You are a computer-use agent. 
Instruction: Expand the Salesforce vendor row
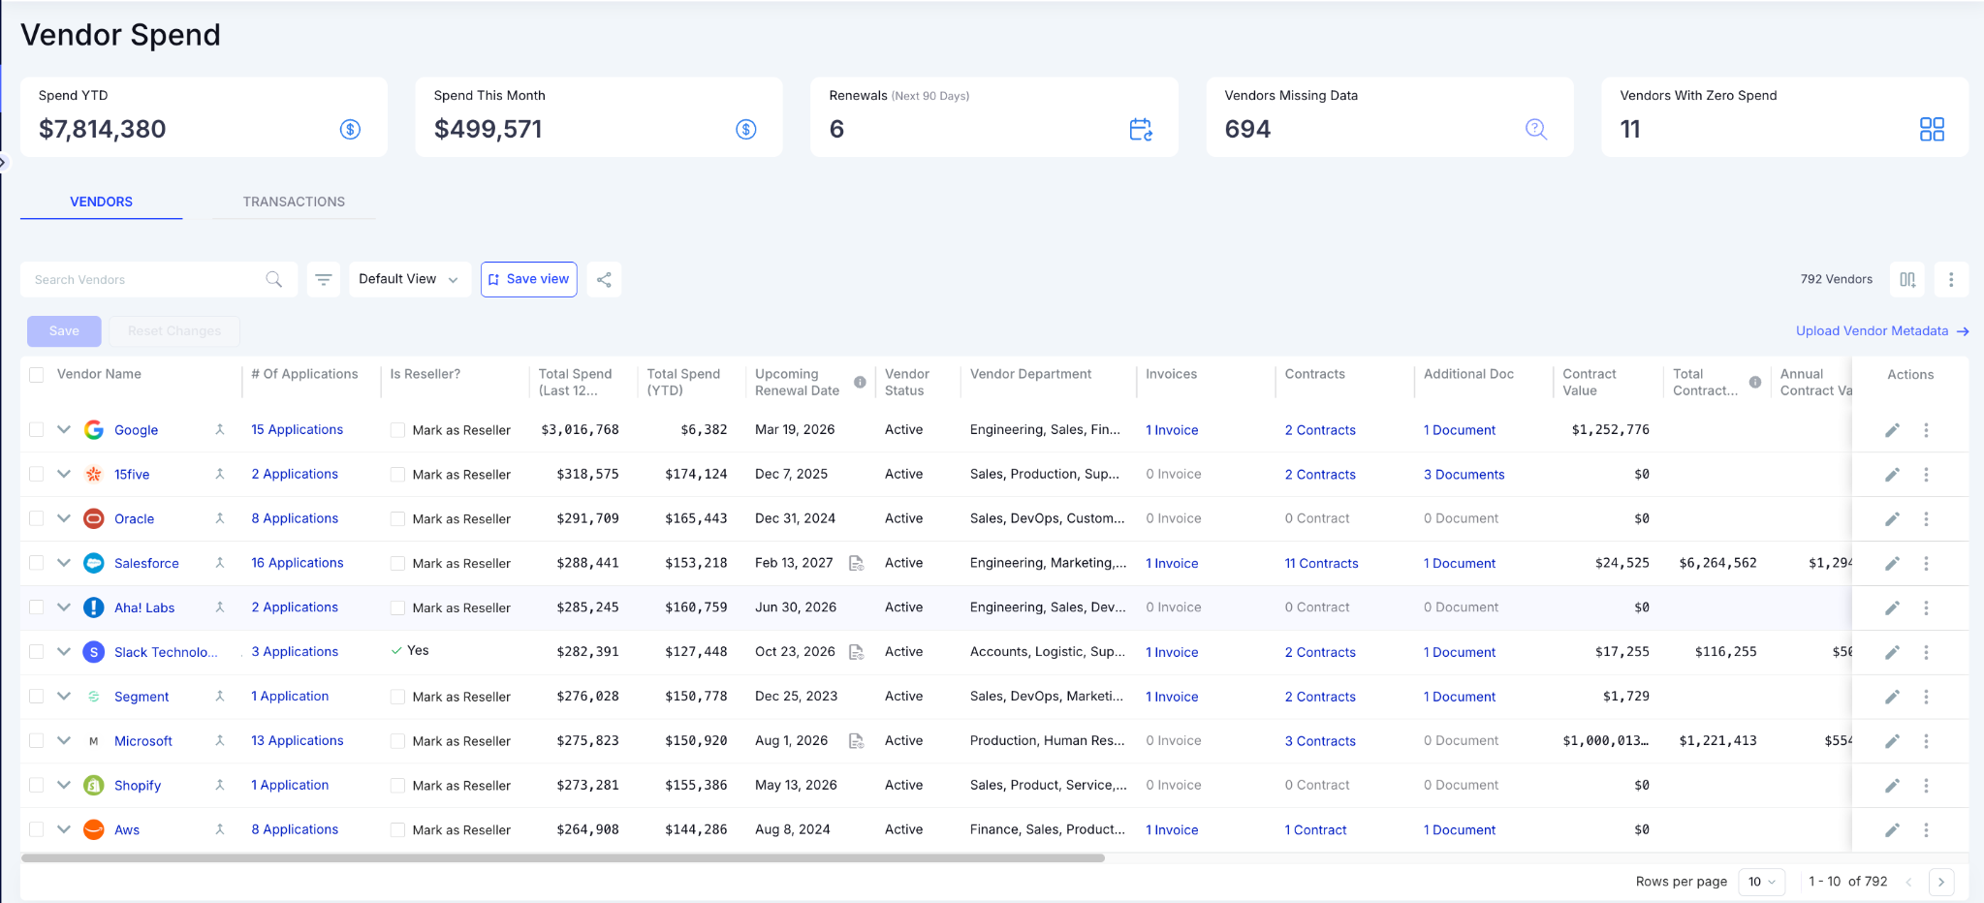point(64,563)
